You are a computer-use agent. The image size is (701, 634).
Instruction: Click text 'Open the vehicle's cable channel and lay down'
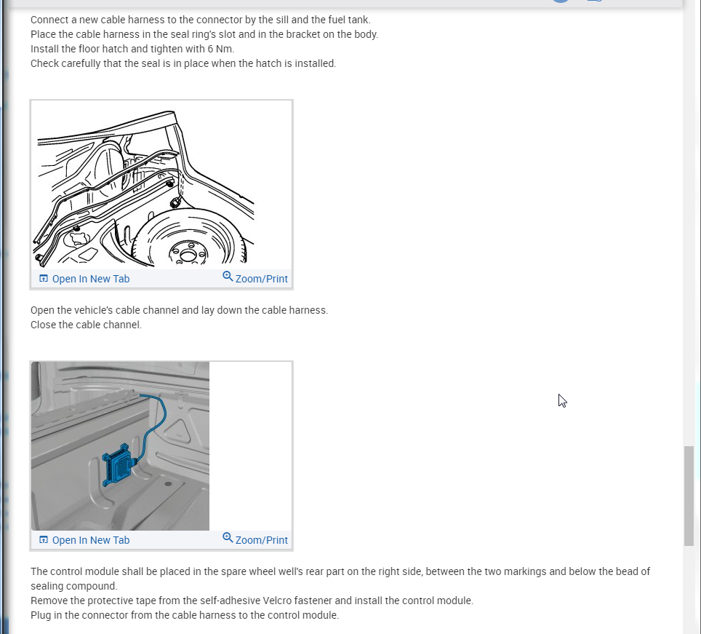pos(136,310)
